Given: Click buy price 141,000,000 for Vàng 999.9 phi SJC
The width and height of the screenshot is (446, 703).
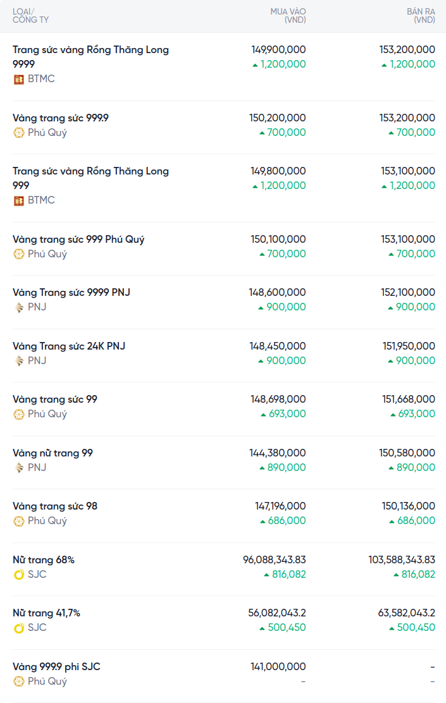Looking at the screenshot, I should click(278, 667).
